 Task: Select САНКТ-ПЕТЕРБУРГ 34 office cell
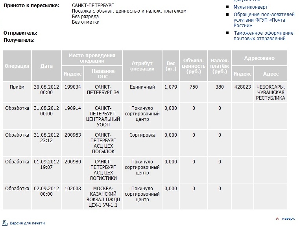coord(103,92)
